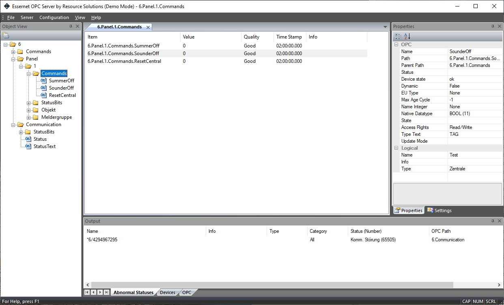Open the document tab list dropdown arrow
Viewport: 504px width, 305px height.
pyautogui.click(x=385, y=27)
